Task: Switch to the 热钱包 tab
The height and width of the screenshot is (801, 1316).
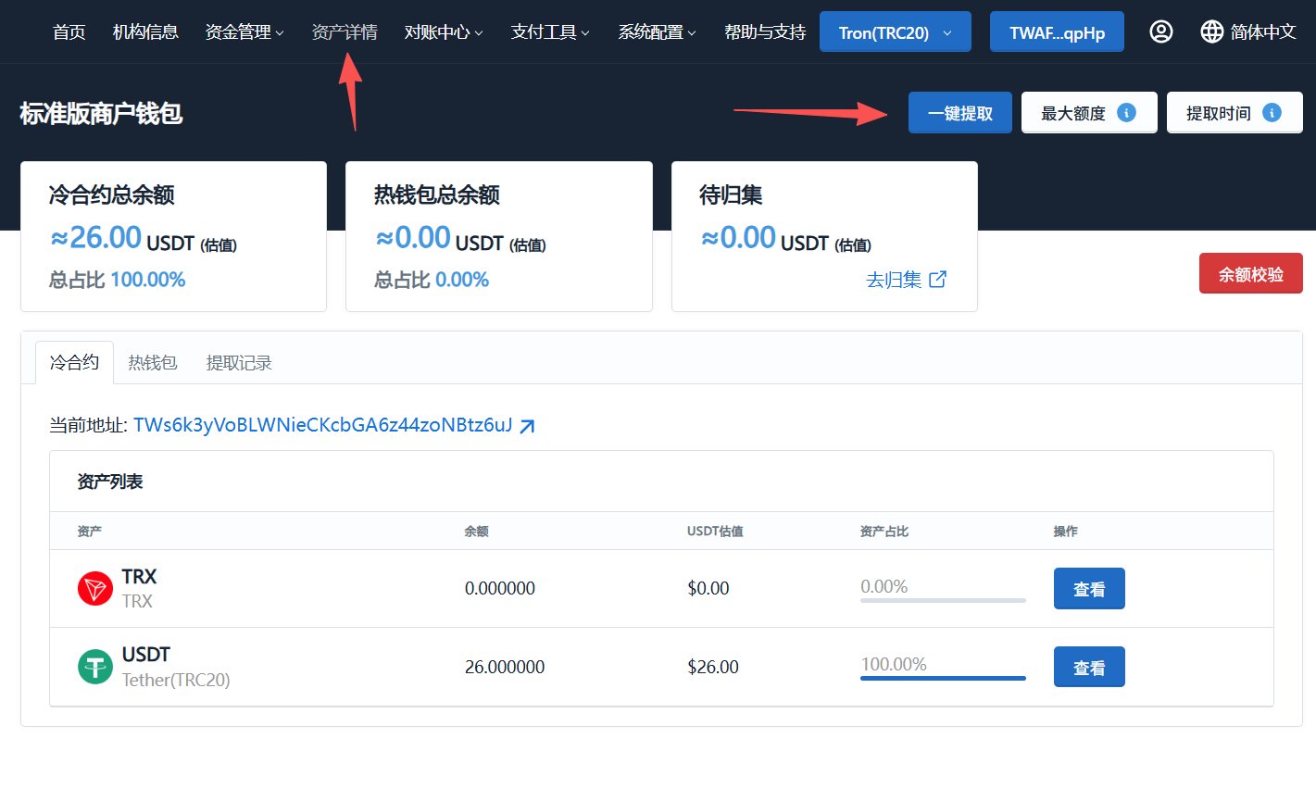Action: coord(152,362)
